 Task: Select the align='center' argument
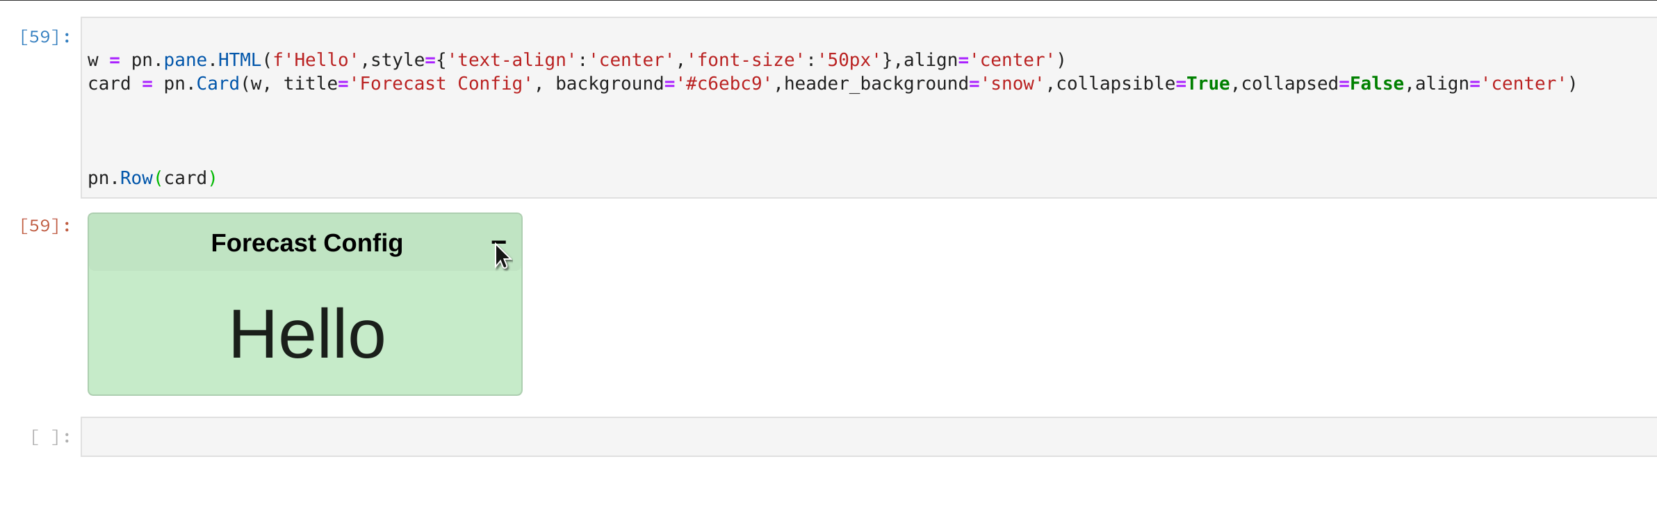[x=980, y=60]
